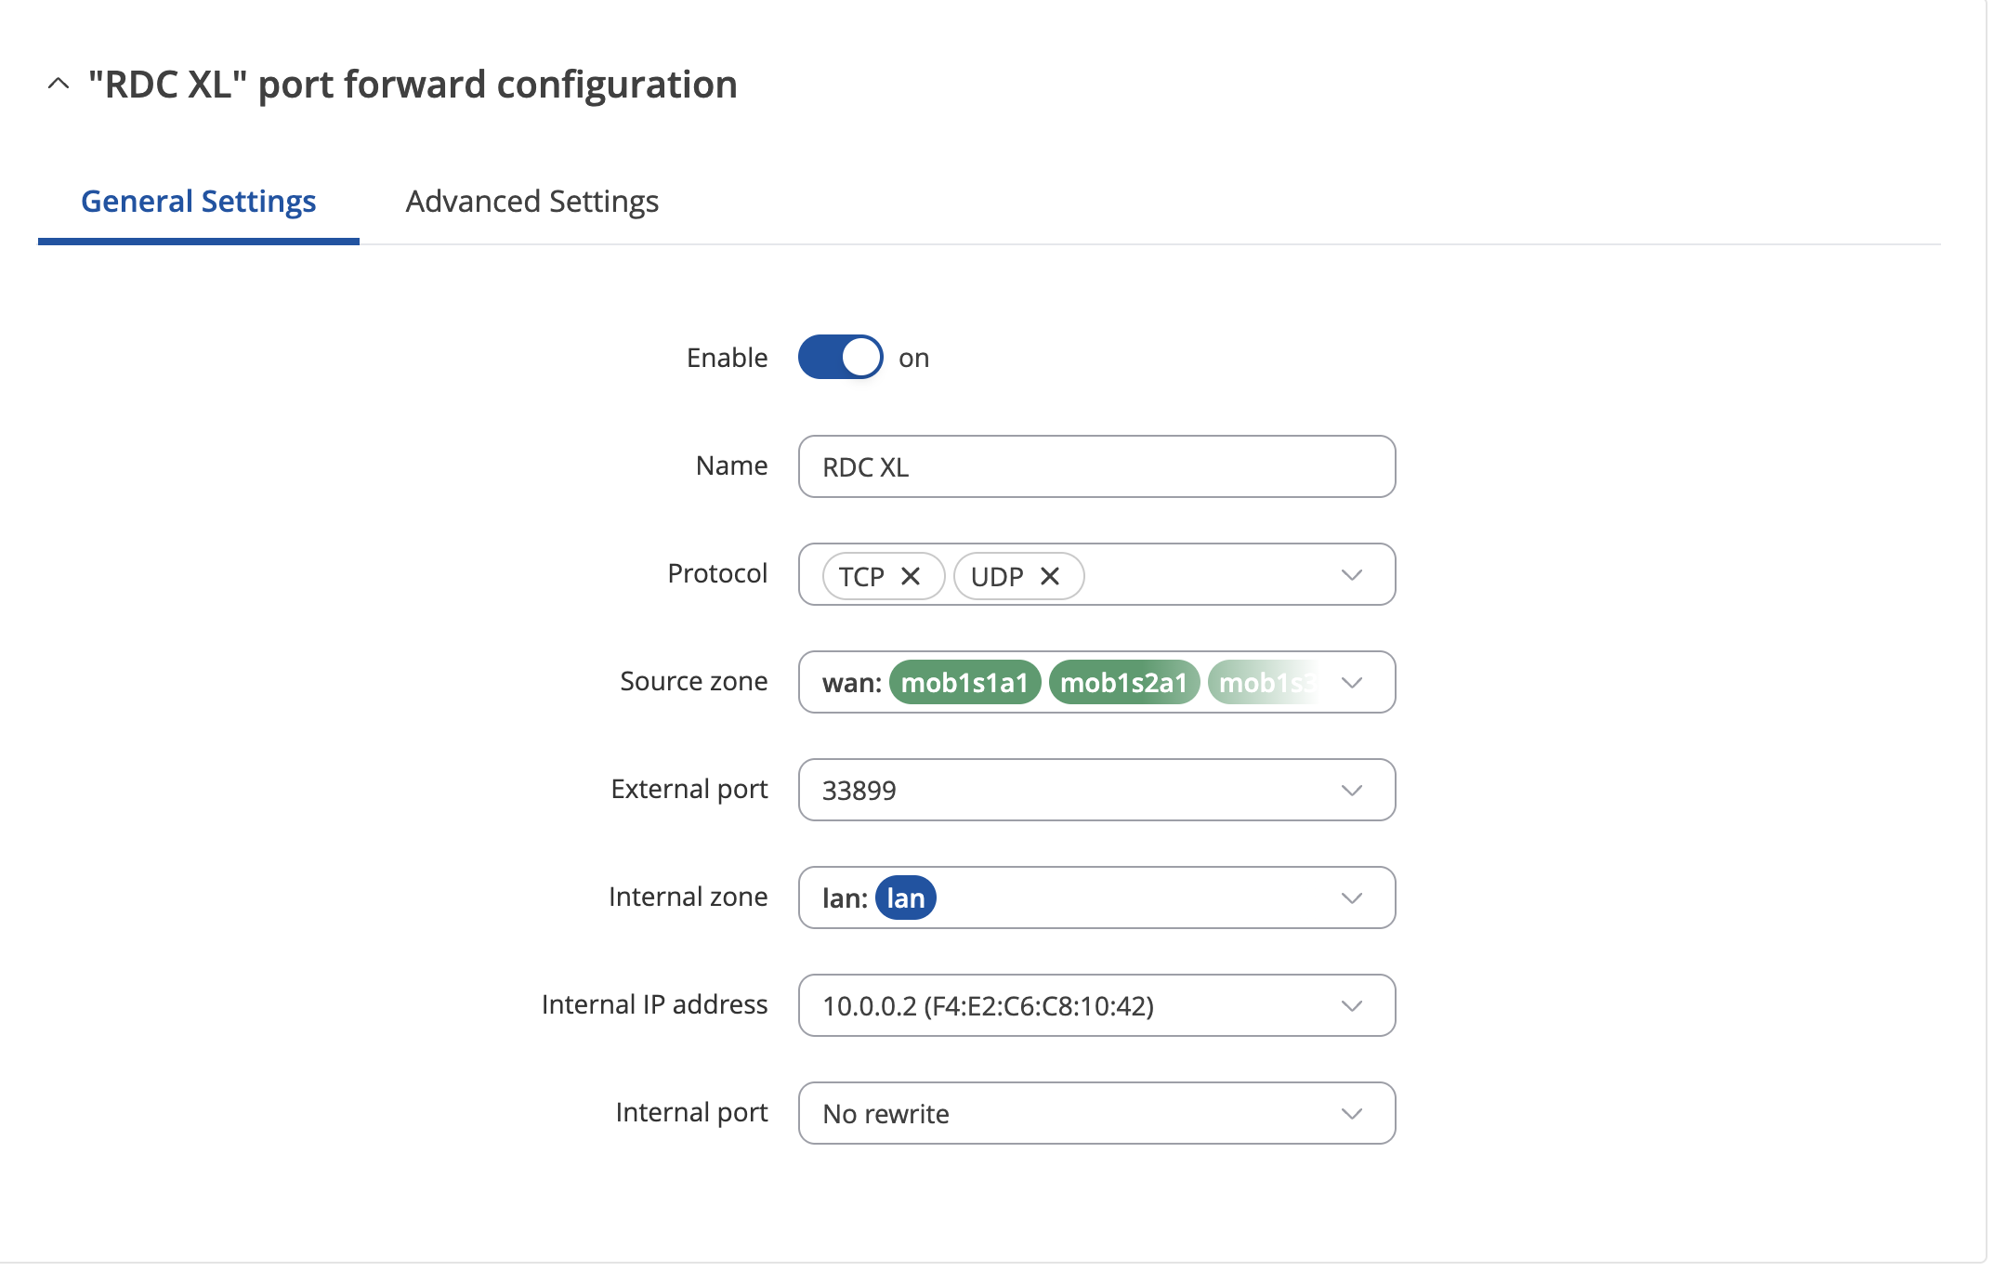Open the Internal IP address dropdown chevron
The width and height of the screenshot is (1994, 1271).
pos(1352,1006)
